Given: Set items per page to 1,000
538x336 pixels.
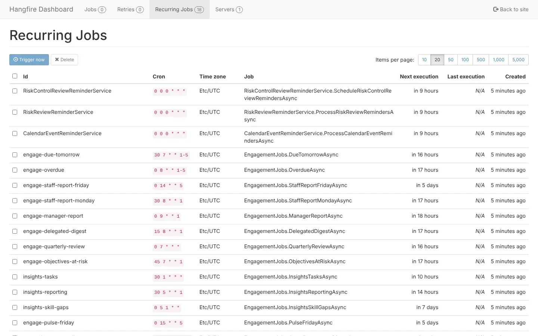Looking at the screenshot, I should tap(499, 60).
